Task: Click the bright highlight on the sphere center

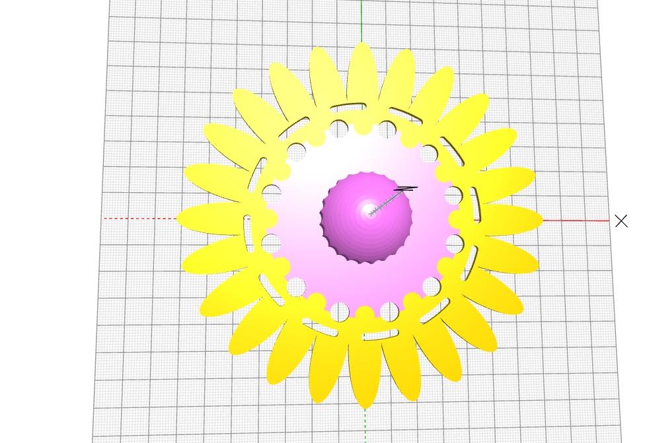Action: click(368, 209)
